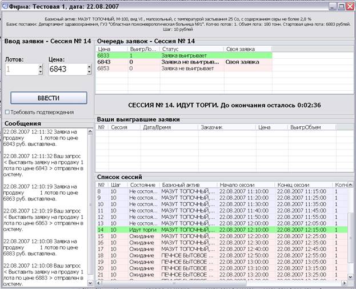
Task: Click Начало сессии column header
Action: tap(246, 185)
